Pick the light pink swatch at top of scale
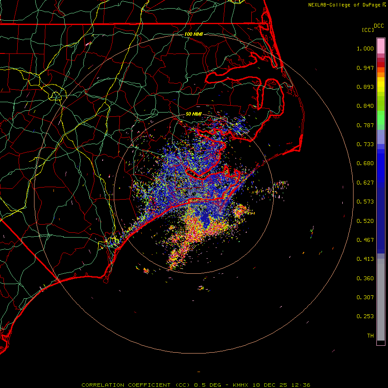Viewport: 388px width, 388px height. pos(381,46)
